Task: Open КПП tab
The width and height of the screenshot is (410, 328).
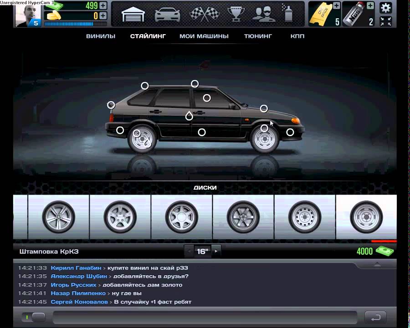Action: (x=297, y=36)
